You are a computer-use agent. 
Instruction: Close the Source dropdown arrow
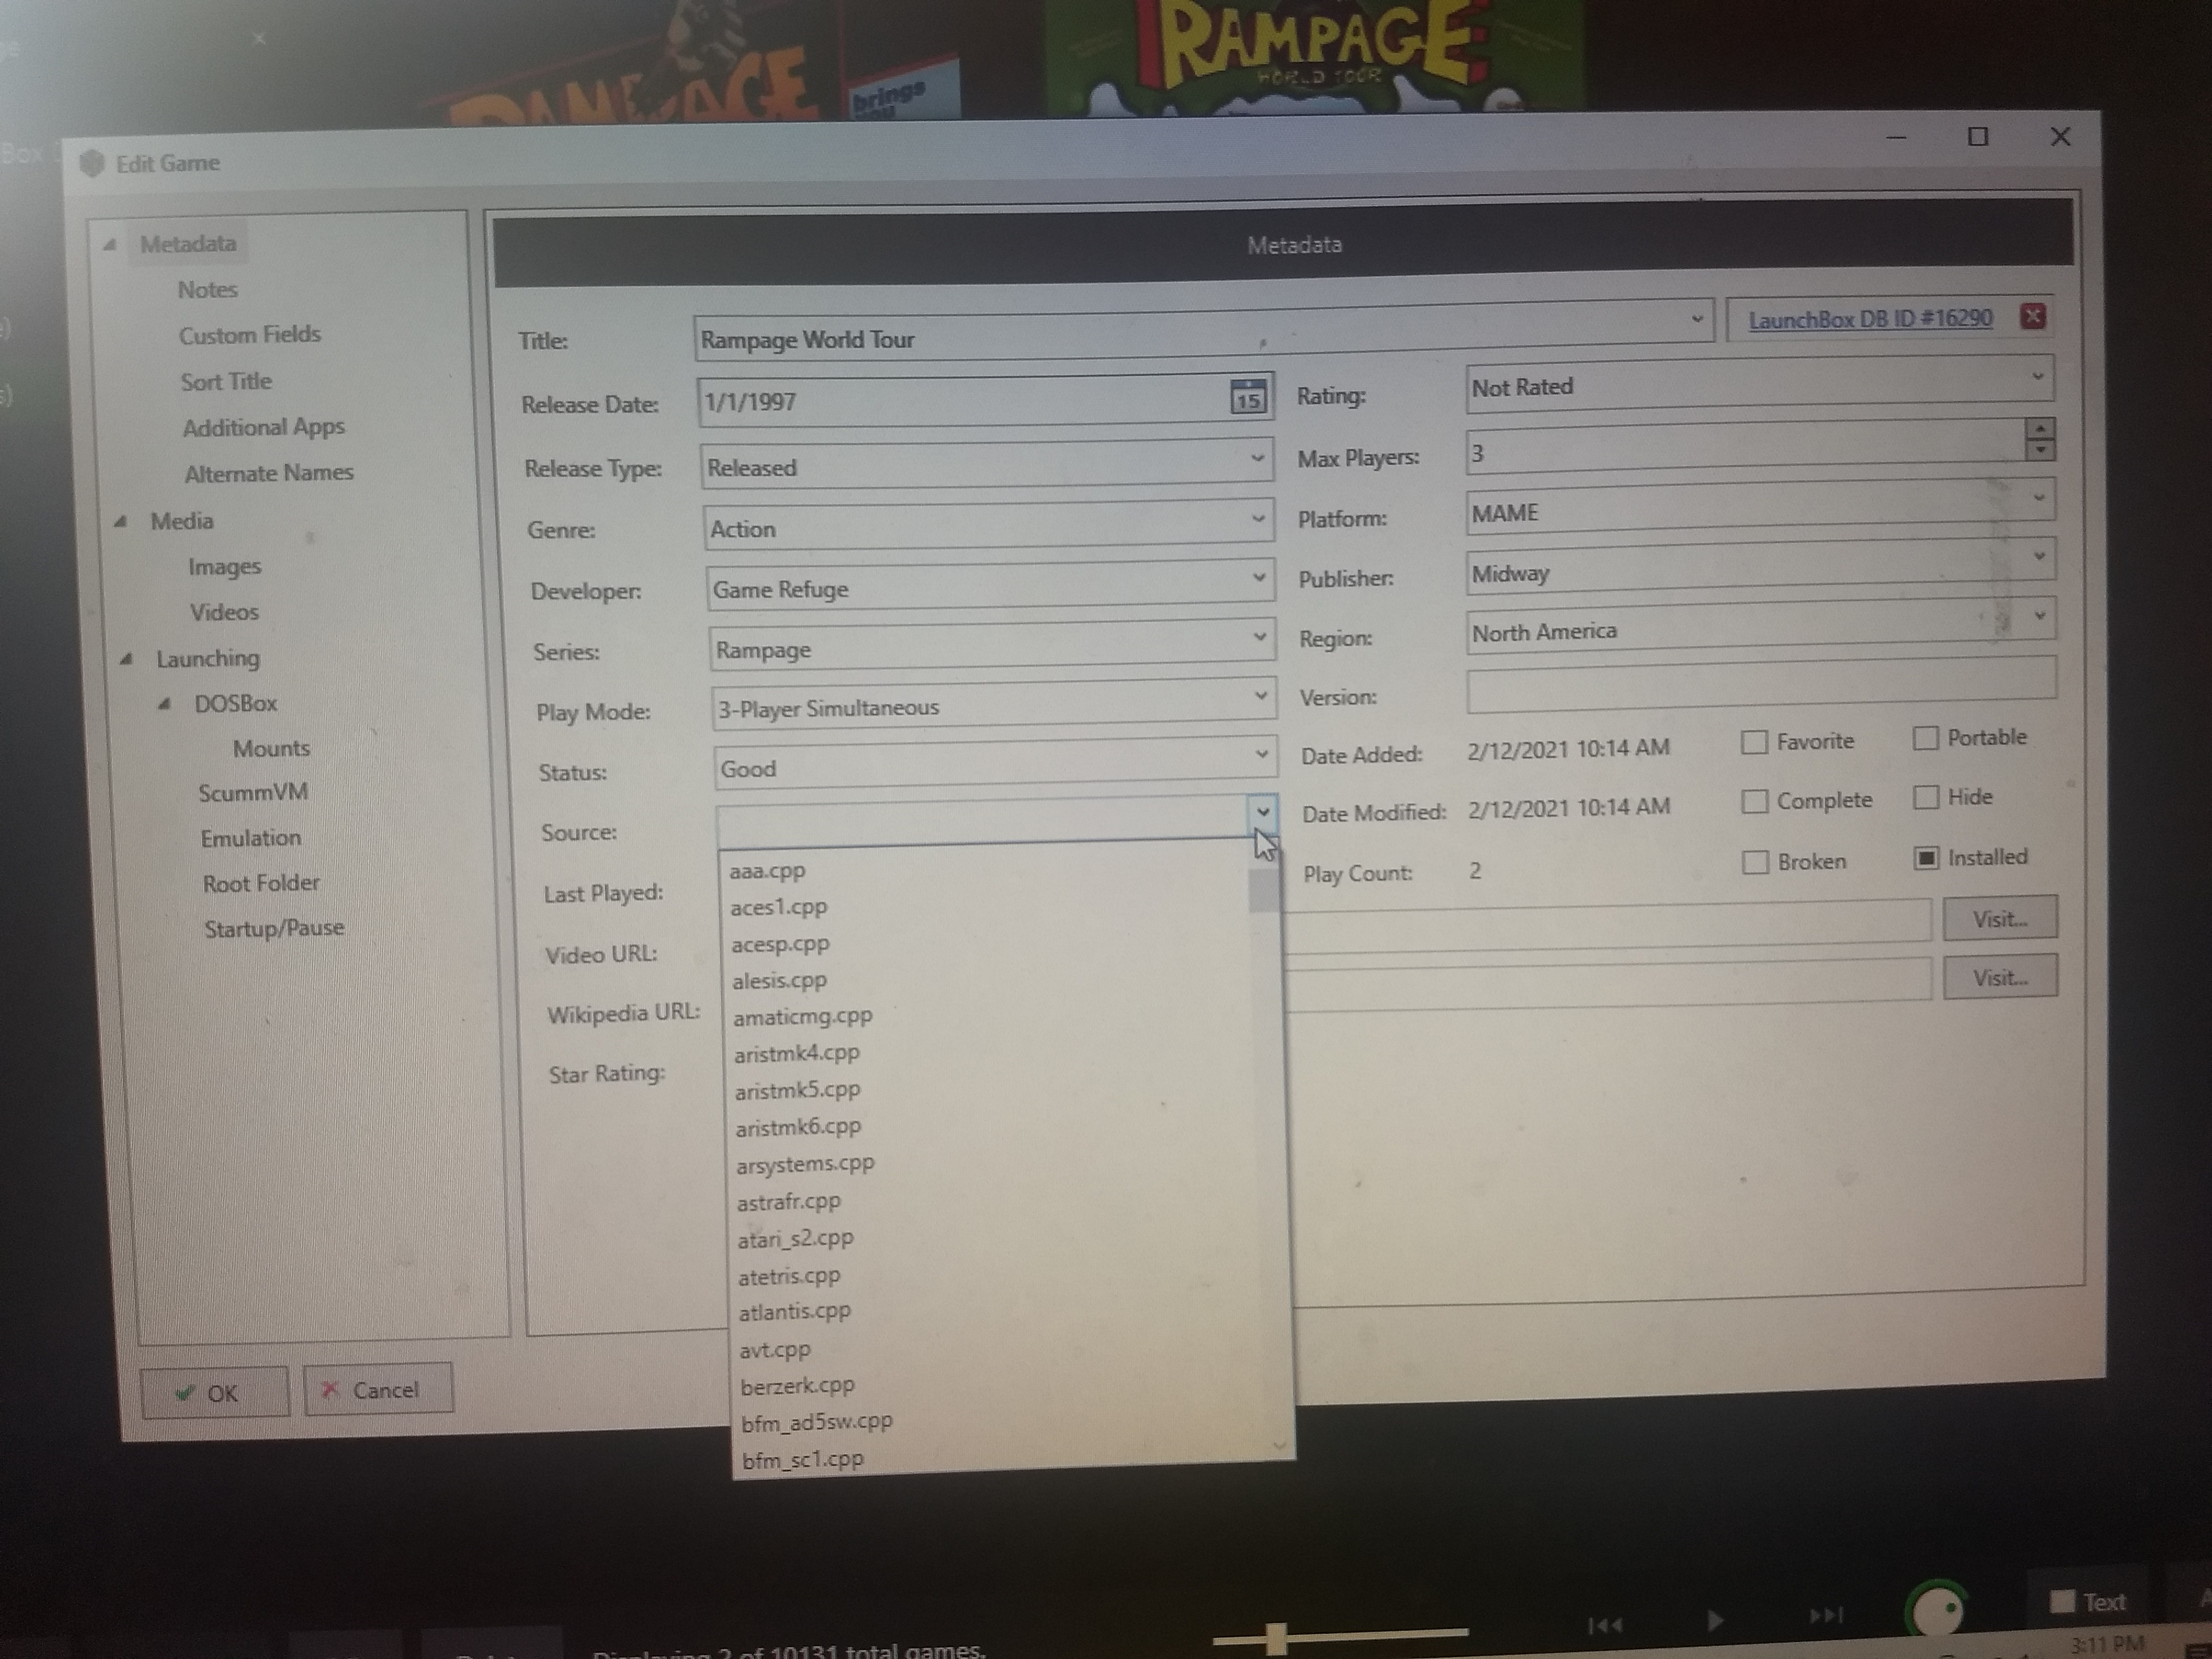1263,812
